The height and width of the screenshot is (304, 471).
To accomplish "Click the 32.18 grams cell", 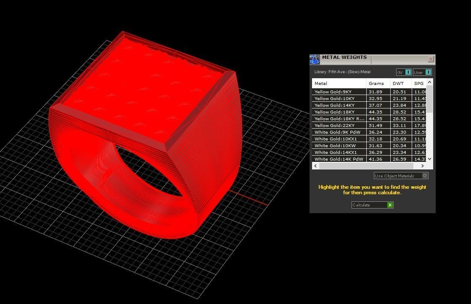I will pos(378,139).
